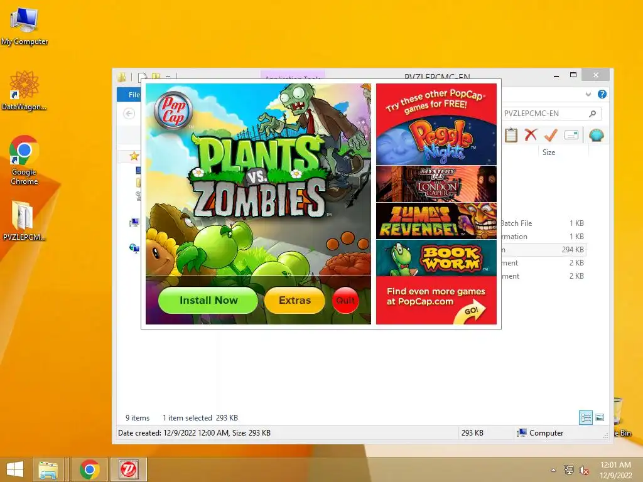The width and height of the screenshot is (643, 482).
Task: Open the PVZLEPCM folder on the desktop
Action: pos(24,220)
